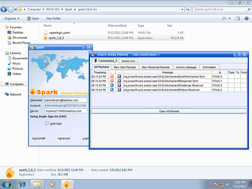Screen dimensions: 252x189
Task: Click New folder in toolbar
Action: (x=53, y=19)
